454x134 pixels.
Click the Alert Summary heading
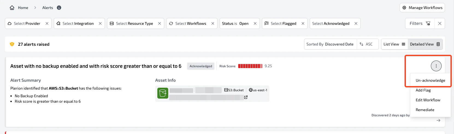pos(26,80)
